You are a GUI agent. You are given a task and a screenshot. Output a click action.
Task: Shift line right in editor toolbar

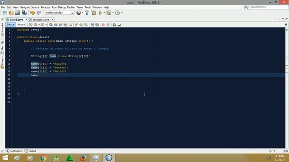coord(97,25)
